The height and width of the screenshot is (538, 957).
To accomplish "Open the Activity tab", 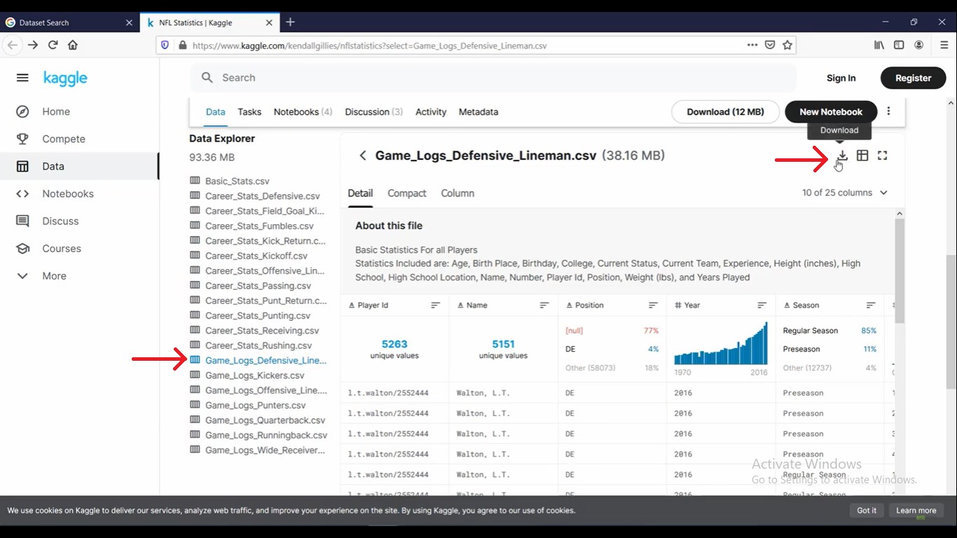I will pos(431,112).
